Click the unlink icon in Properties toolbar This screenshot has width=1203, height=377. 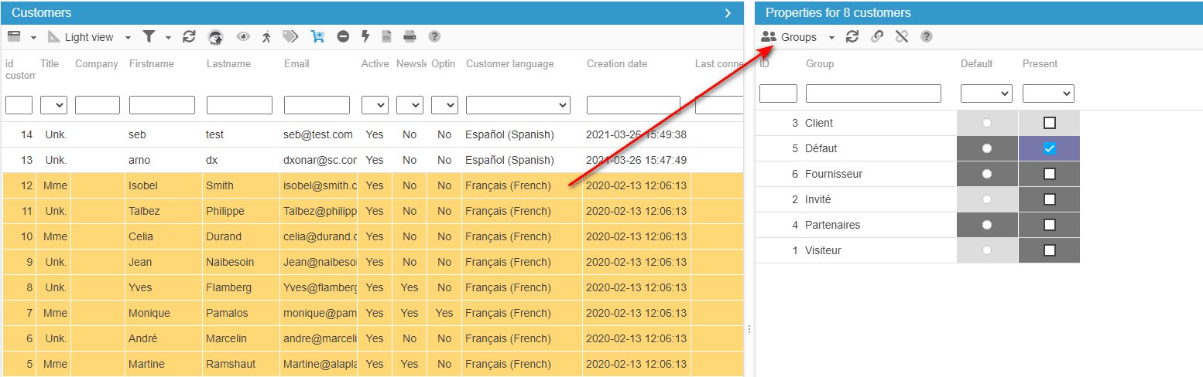pyautogui.click(x=901, y=36)
